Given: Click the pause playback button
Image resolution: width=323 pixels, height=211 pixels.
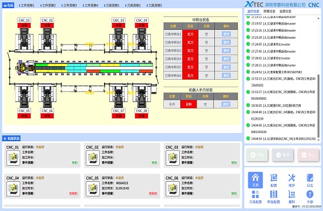Looking at the screenshot, I should (x=282, y=155).
